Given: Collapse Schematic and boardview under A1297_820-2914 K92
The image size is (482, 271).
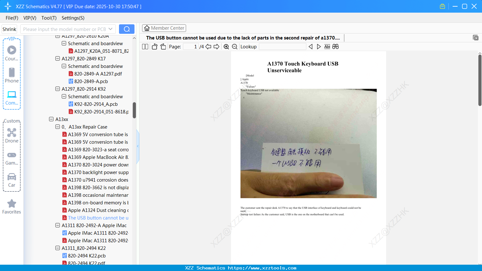Looking at the screenshot, I should (x=64, y=96).
